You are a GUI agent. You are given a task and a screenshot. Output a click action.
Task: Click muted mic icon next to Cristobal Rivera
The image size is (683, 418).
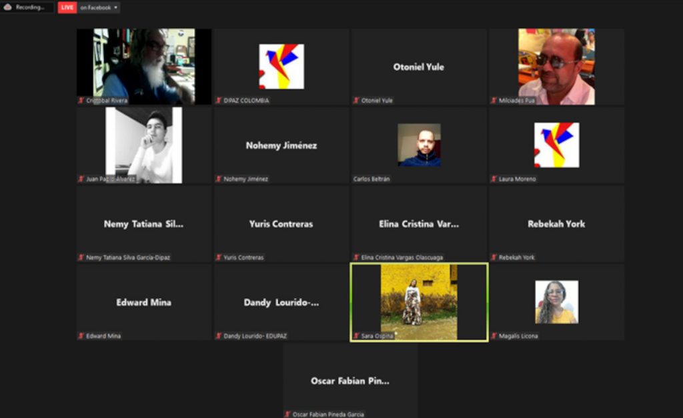pyautogui.click(x=81, y=101)
